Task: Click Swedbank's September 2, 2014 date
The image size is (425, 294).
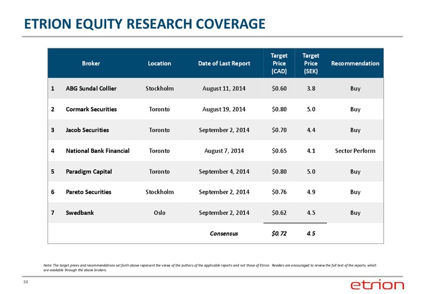Action: [224, 213]
